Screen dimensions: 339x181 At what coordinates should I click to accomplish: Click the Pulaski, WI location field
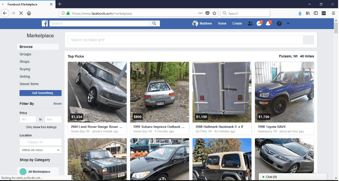coord(41,142)
